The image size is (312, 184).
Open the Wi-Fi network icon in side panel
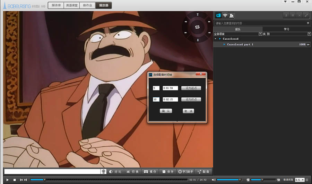[225, 15]
